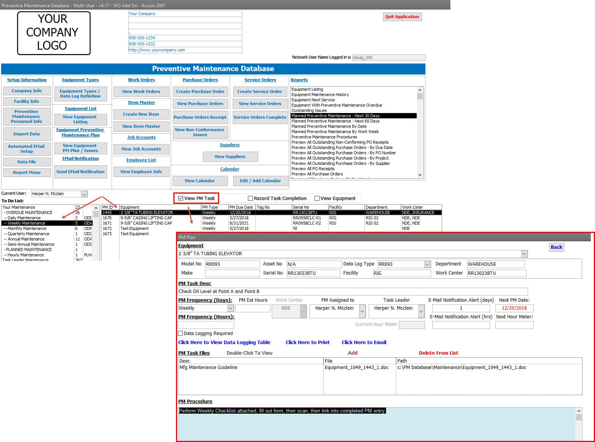Open Equipment Types / Data Log Definition
This screenshot has height=442, width=595.
tap(80, 93)
